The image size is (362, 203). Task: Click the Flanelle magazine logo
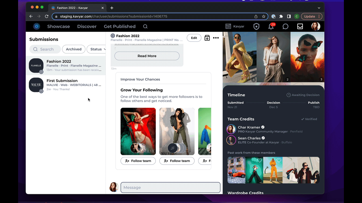pyautogui.click(x=36, y=65)
